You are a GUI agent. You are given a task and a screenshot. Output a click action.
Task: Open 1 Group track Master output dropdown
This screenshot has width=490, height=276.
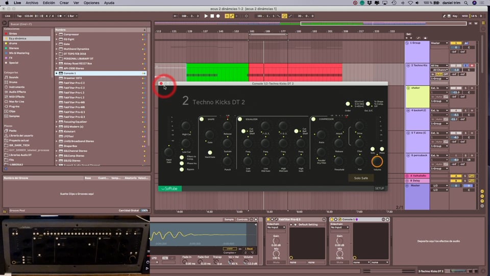(x=439, y=43)
